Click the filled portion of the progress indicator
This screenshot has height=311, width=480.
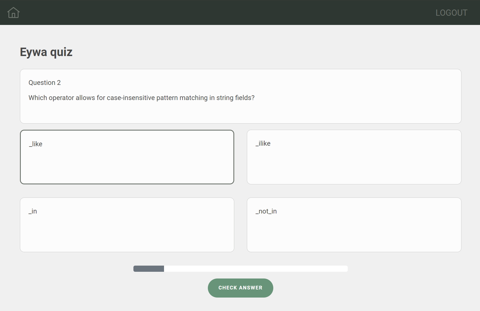click(148, 268)
